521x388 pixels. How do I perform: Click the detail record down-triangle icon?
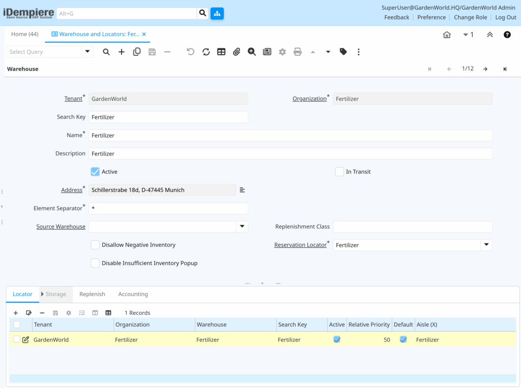[328, 52]
